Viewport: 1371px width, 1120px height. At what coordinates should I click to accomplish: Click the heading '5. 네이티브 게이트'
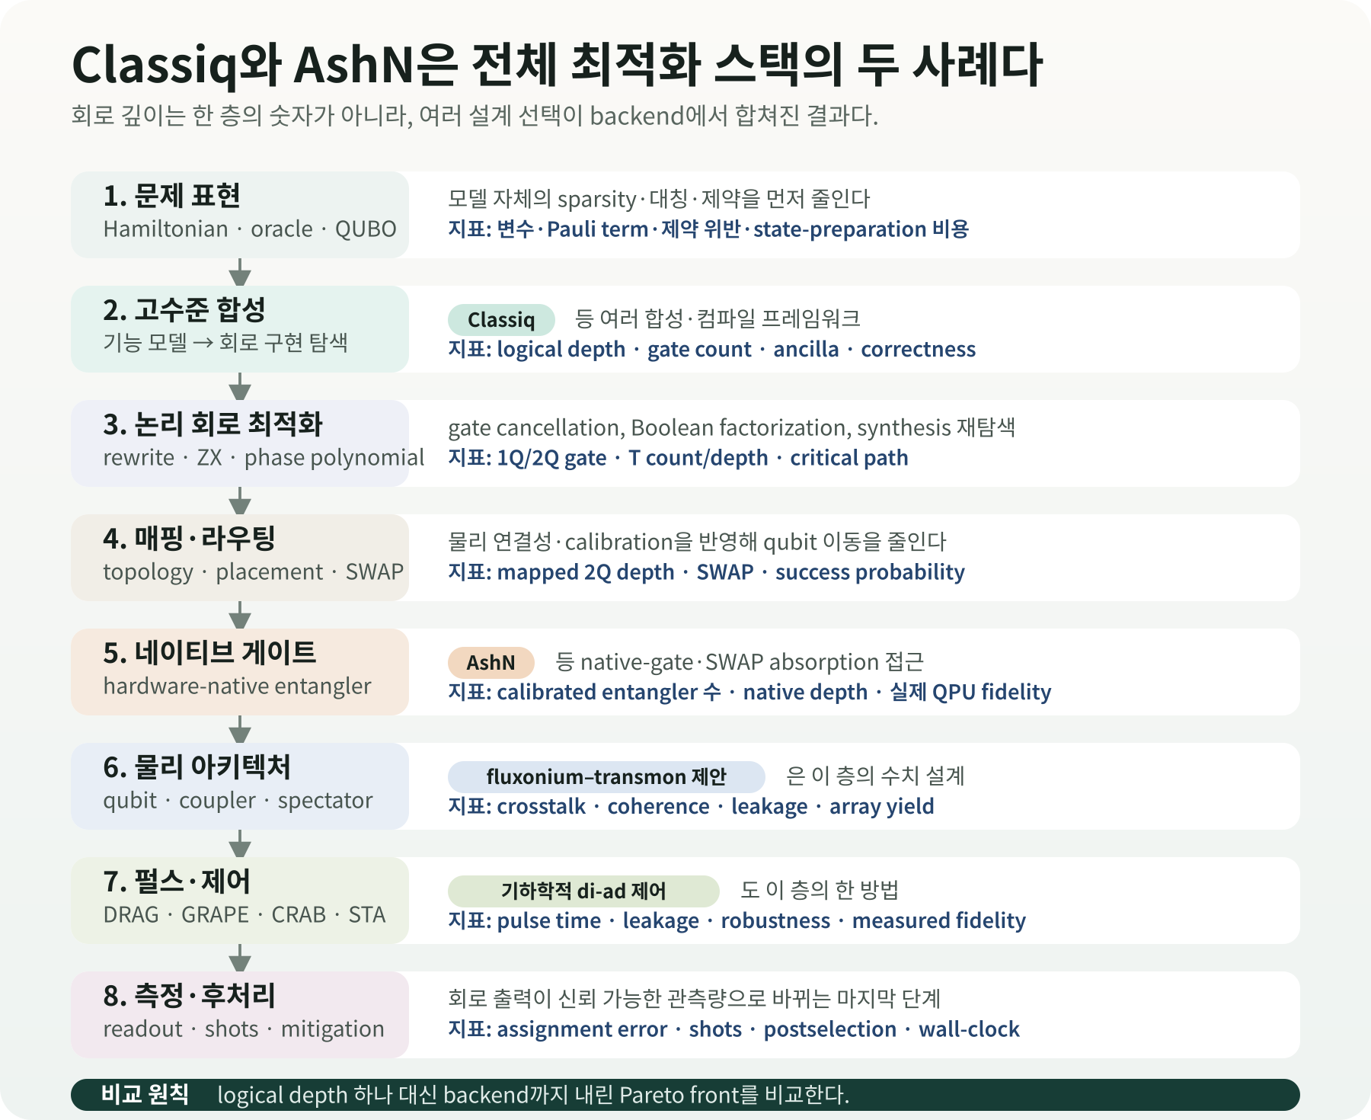coord(209,653)
